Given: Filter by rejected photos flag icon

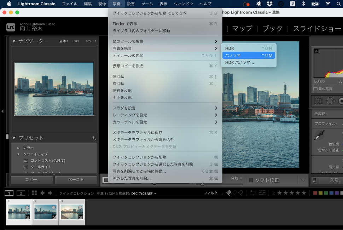Looking at the screenshot, I should pyautogui.click(x=241, y=193).
